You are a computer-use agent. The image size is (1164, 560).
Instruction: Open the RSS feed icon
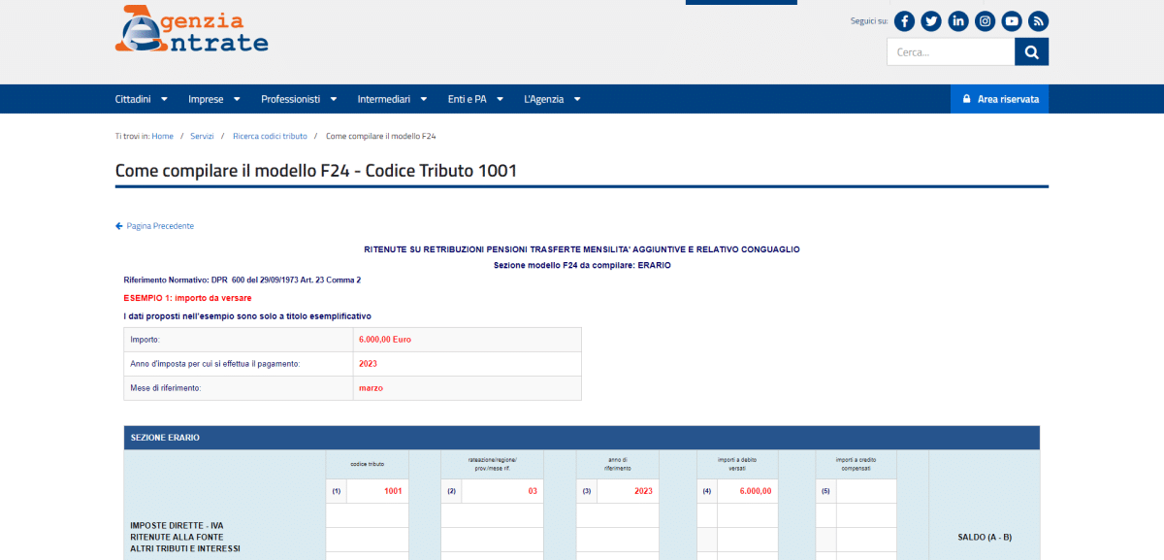(x=1038, y=21)
